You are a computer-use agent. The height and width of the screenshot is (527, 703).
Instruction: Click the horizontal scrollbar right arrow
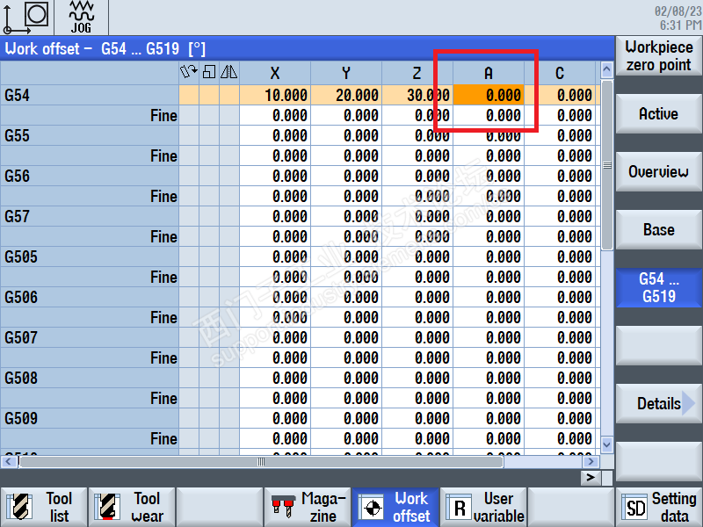[591, 461]
